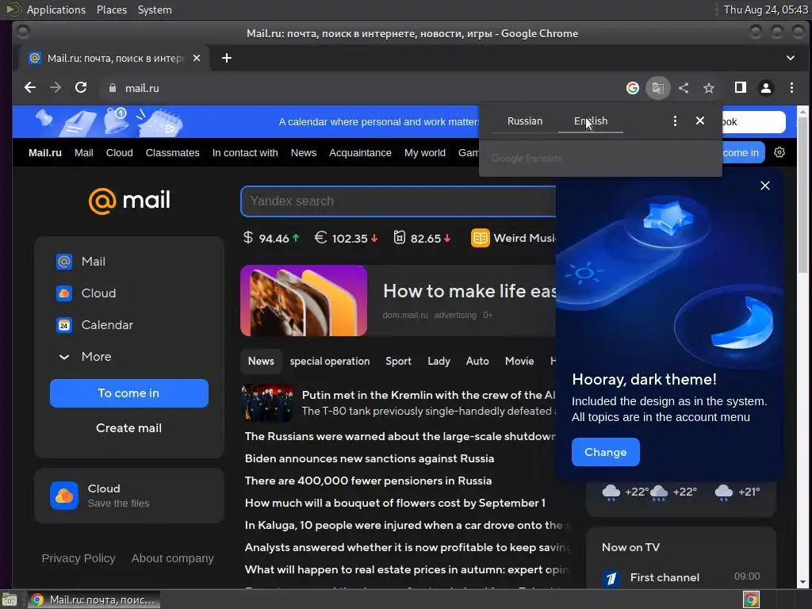Screen dimensions: 812x609
Task: Select the English language tab in translate popup
Action: tap(590, 121)
